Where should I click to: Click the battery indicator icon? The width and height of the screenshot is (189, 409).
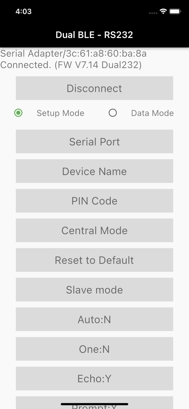pyautogui.click(x=175, y=11)
